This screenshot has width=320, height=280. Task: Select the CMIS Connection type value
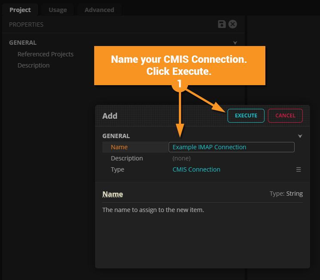[197, 169]
